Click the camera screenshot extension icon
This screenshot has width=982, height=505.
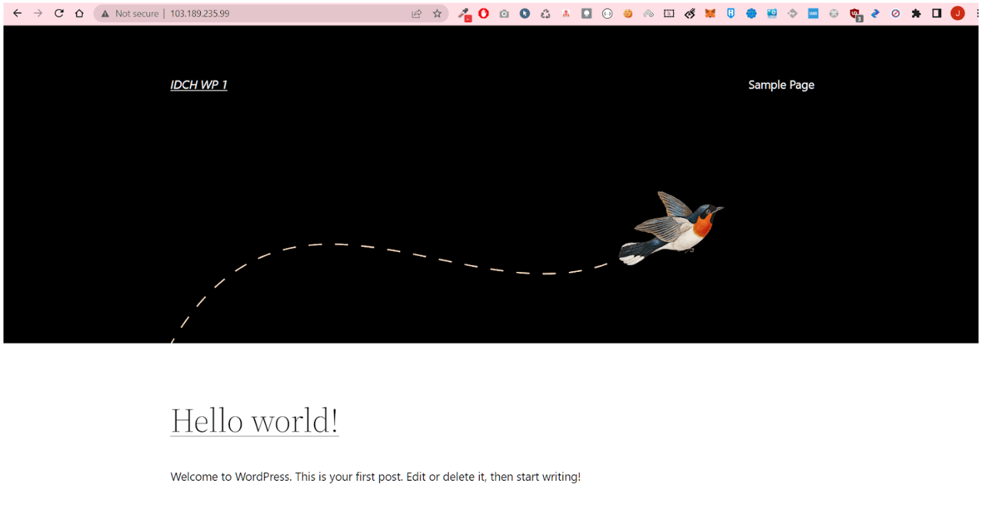click(x=504, y=13)
